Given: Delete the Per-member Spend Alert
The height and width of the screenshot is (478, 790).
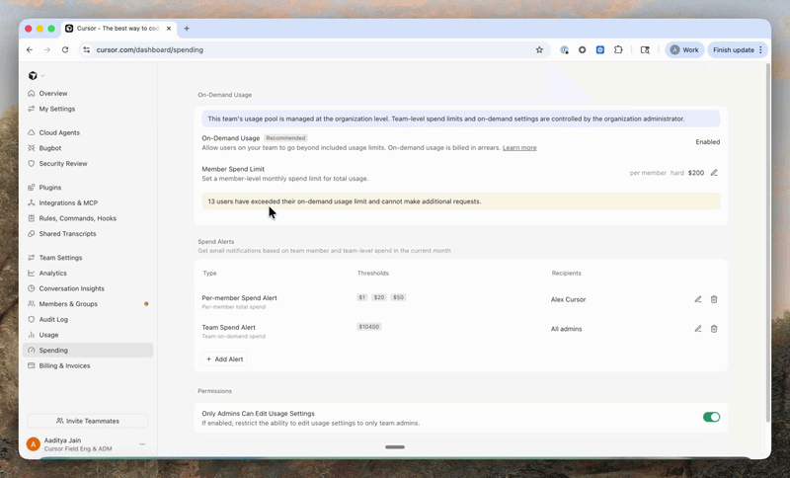Looking at the screenshot, I should pos(714,299).
